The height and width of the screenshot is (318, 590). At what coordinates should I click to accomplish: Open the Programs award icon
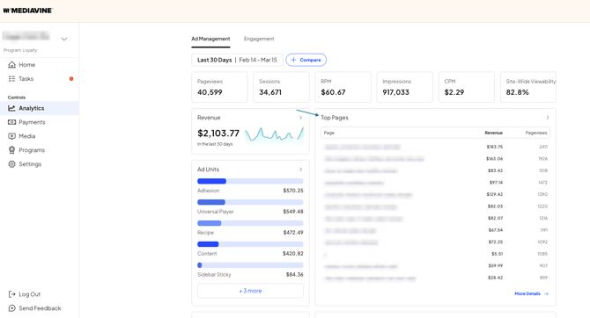tap(12, 150)
